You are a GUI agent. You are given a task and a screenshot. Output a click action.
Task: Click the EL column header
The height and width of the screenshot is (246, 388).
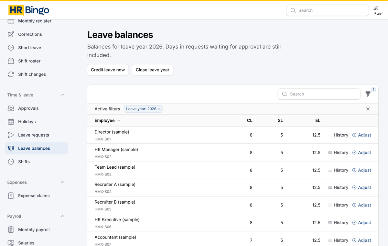(x=318, y=120)
